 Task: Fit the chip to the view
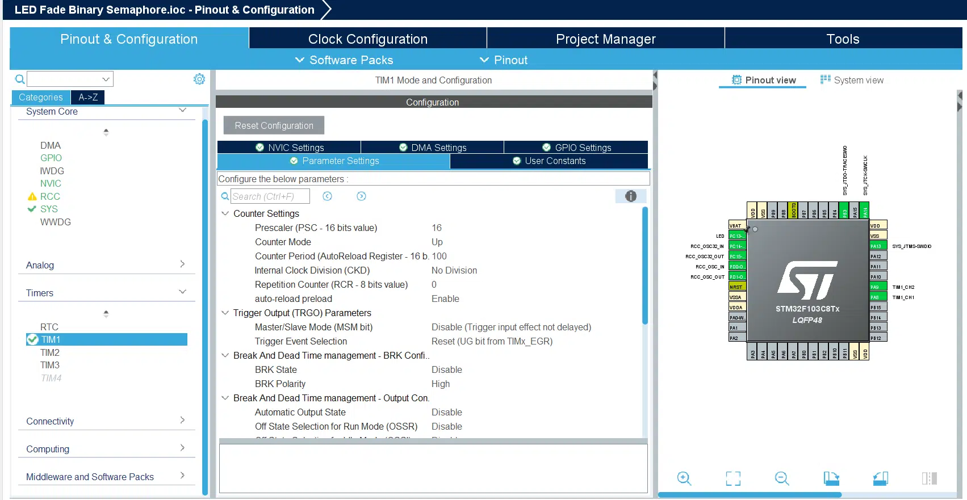click(733, 478)
